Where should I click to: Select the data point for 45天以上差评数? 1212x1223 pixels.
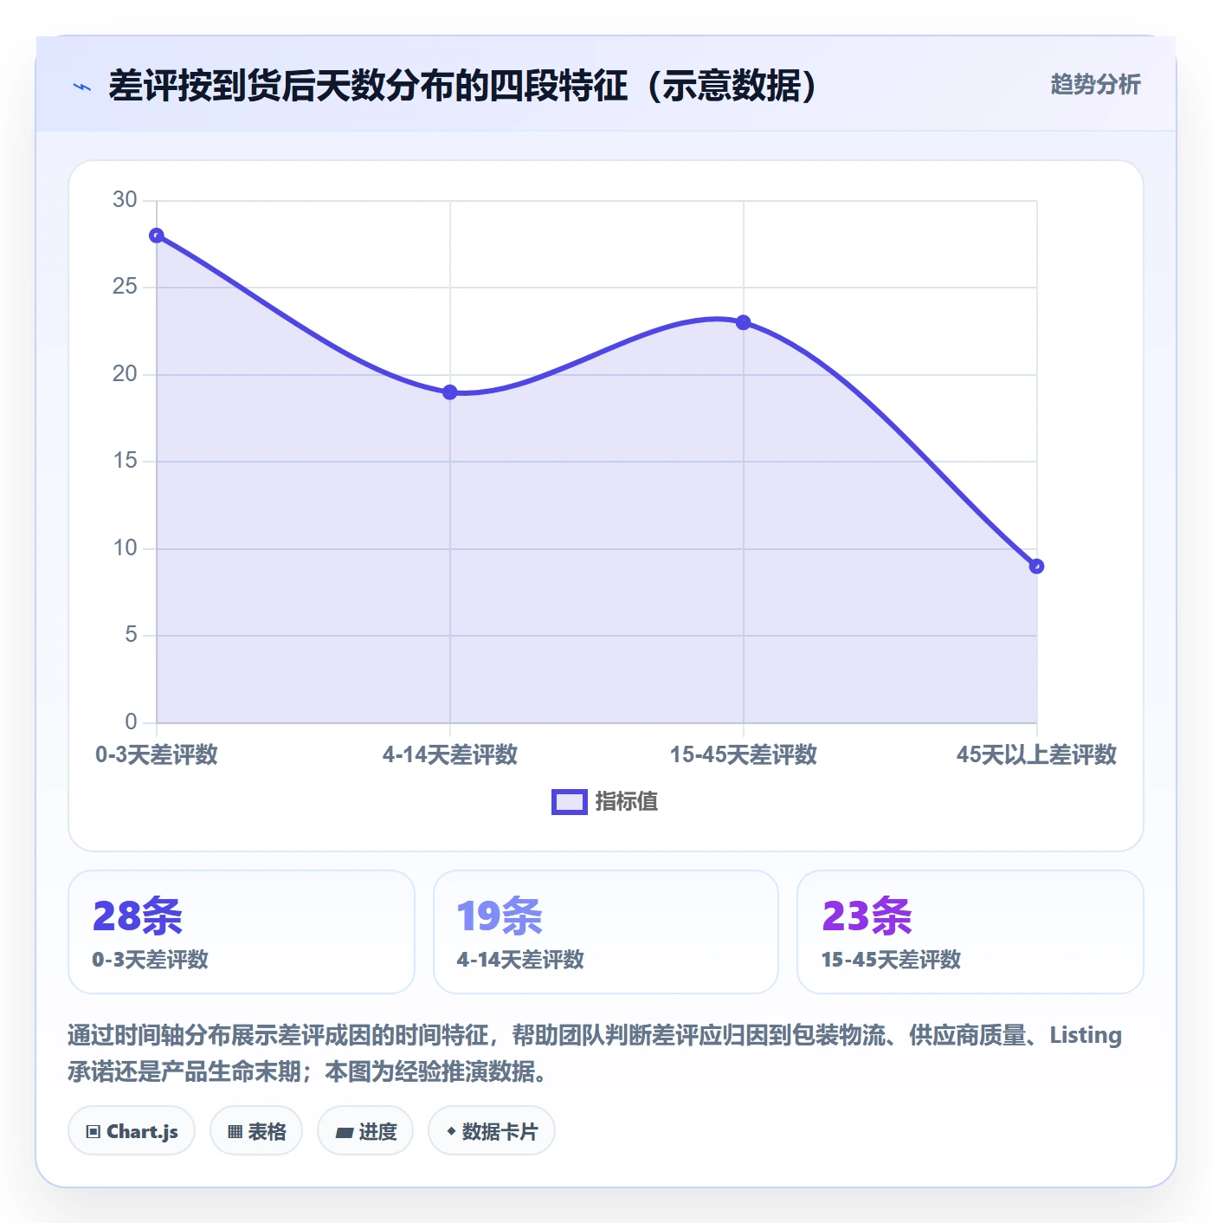(1037, 566)
